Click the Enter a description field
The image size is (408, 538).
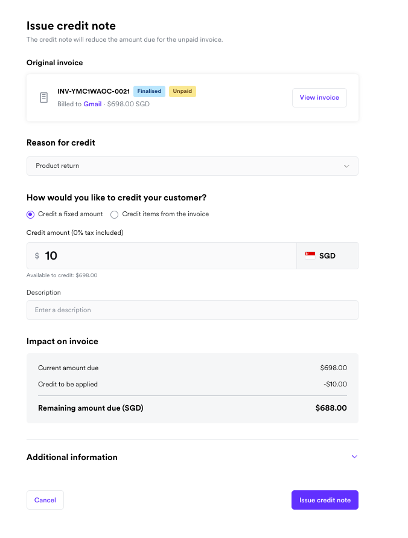click(x=192, y=309)
